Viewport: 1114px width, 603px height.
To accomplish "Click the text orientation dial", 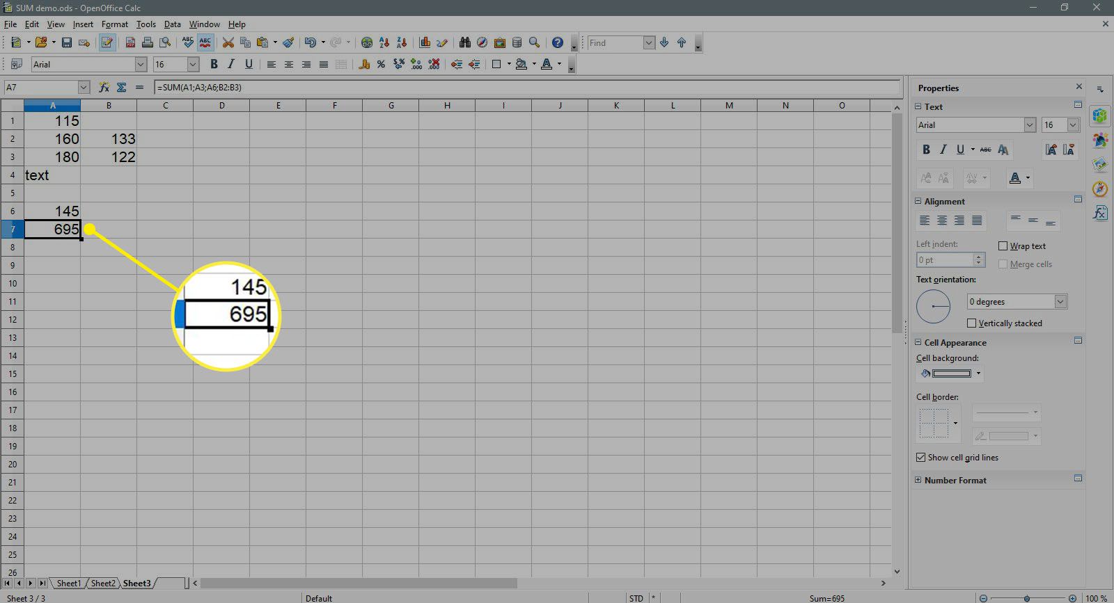I will click(934, 306).
